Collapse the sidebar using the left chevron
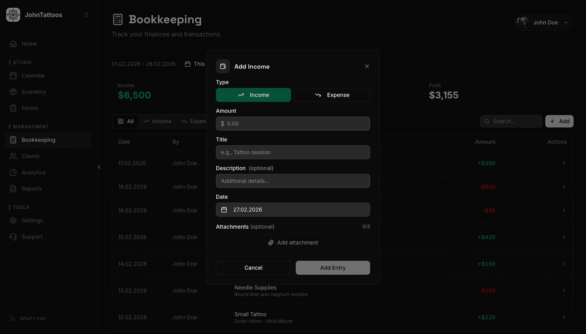Viewport: 586px width, 334px height. tap(99, 167)
